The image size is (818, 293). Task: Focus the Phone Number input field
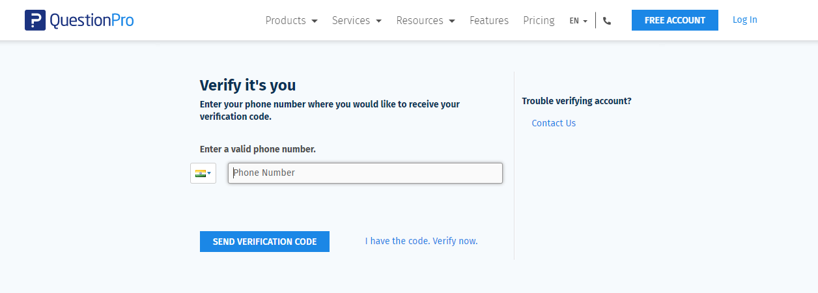click(365, 173)
